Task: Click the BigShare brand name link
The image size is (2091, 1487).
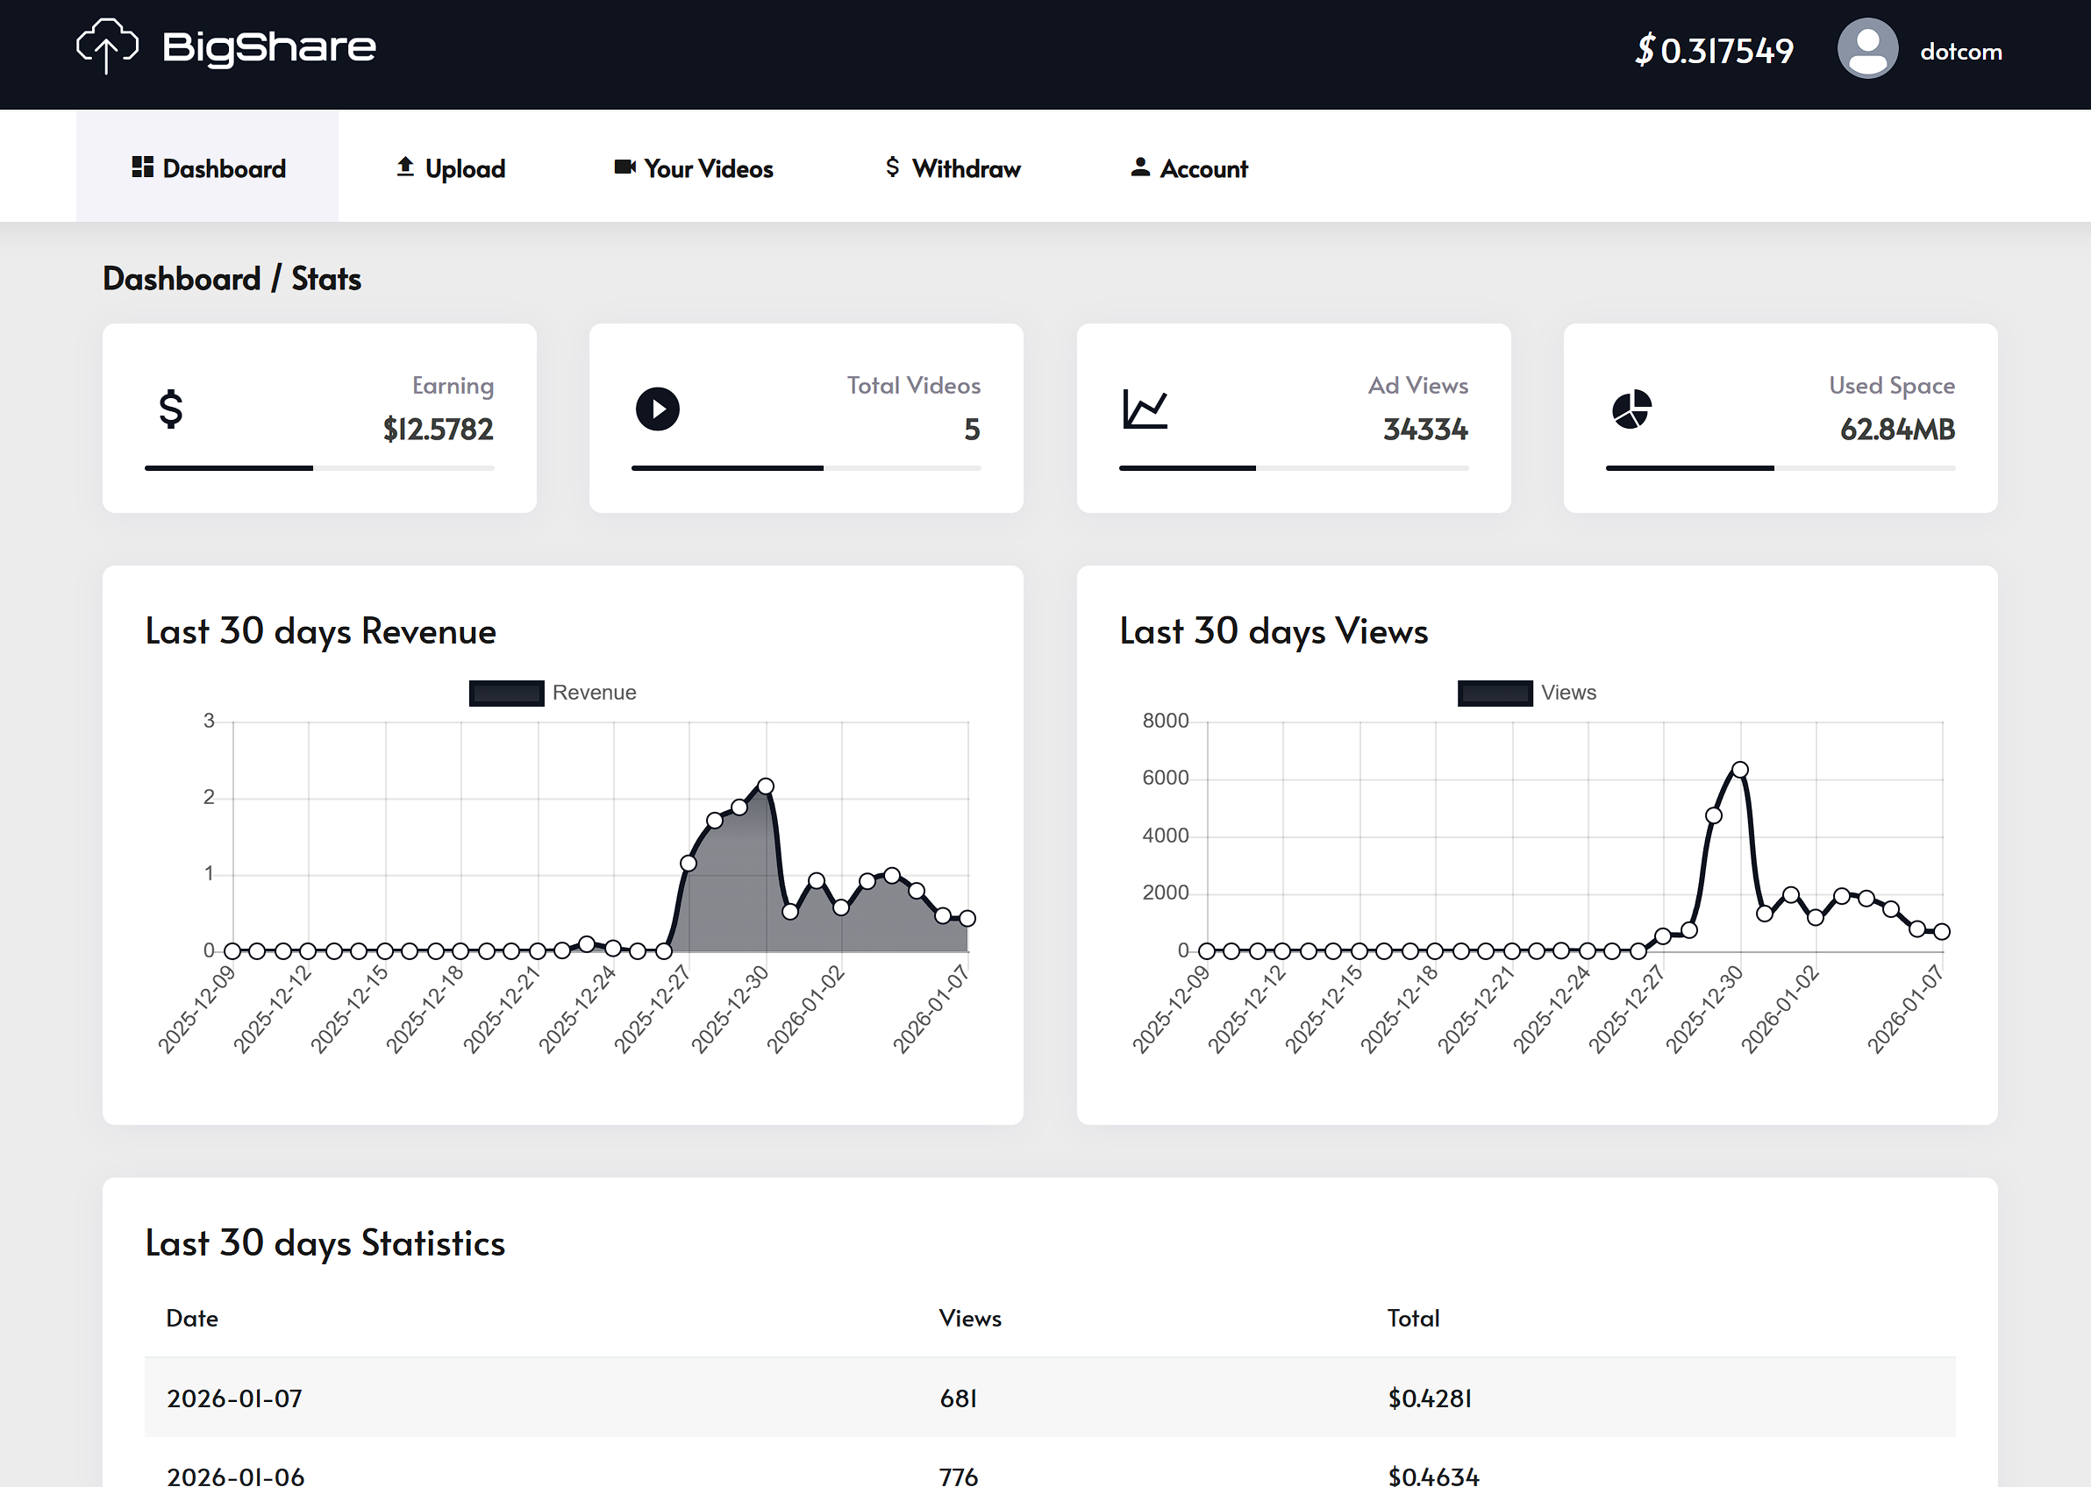Action: tap(269, 47)
